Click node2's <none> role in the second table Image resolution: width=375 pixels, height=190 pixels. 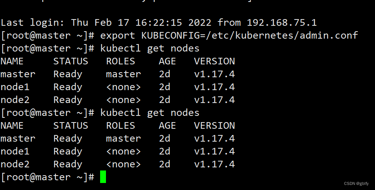click(124, 164)
